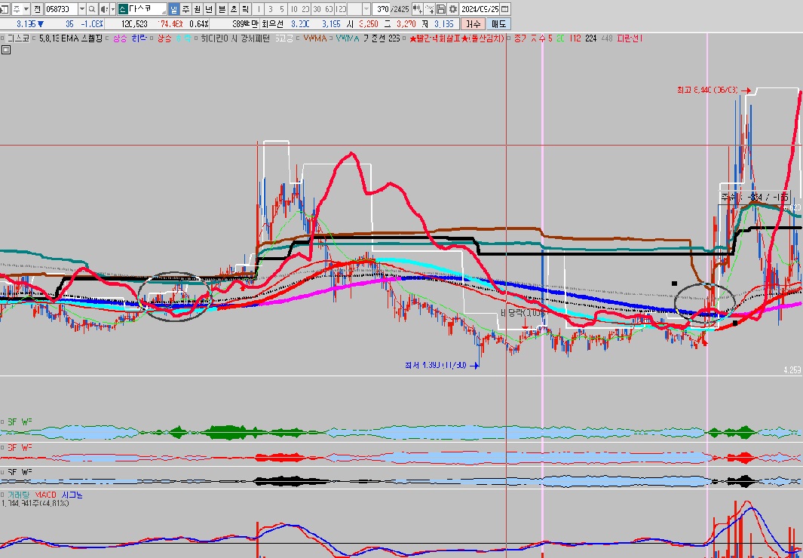Expand the minute-interval dropdown after 120
The width and height of the screenshot is (803, 558).
[366, 9]
